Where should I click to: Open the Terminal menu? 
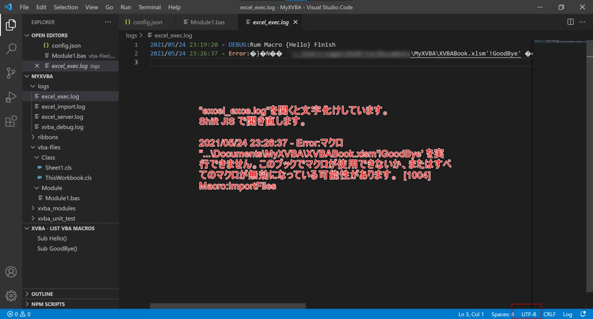click(x=150, y=7)
